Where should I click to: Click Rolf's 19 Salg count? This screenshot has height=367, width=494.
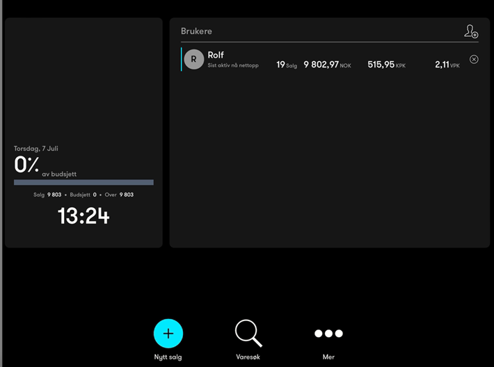[287, 65]
